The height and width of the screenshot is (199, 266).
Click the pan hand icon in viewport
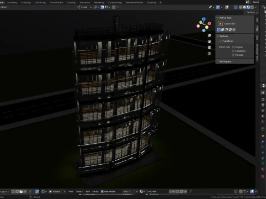tap(209, 41)
